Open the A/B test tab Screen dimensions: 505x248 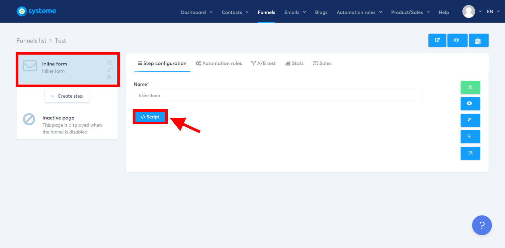(x=263, y=63)
